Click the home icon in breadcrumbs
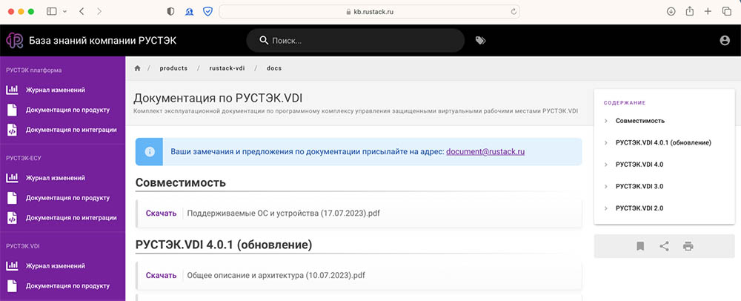 137,68
